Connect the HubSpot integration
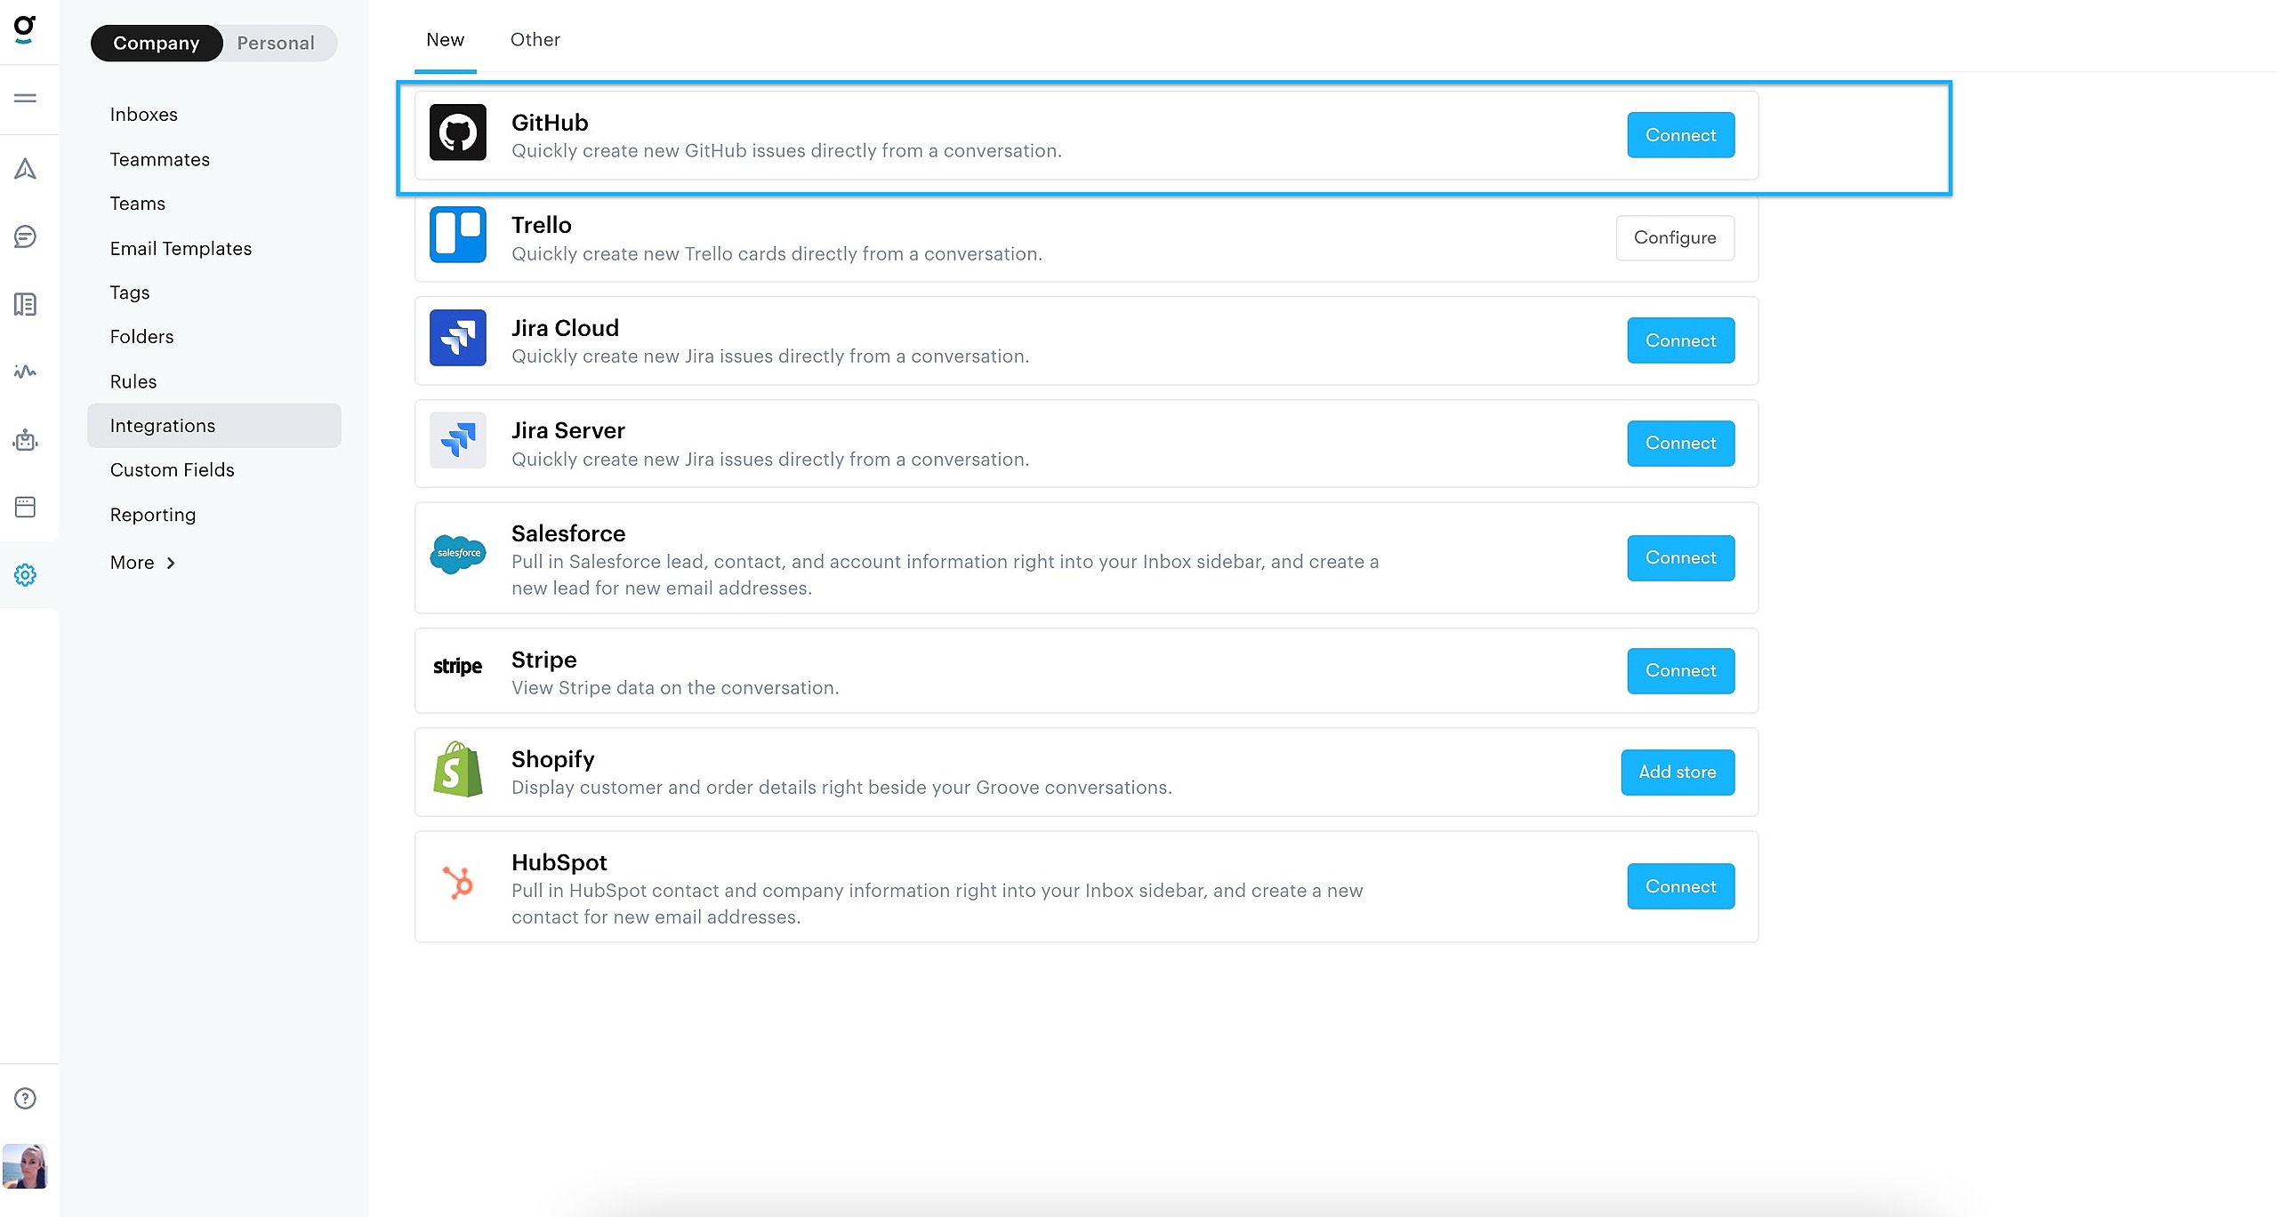This screenshot has width=2277, height=1217. point(1681,886)
